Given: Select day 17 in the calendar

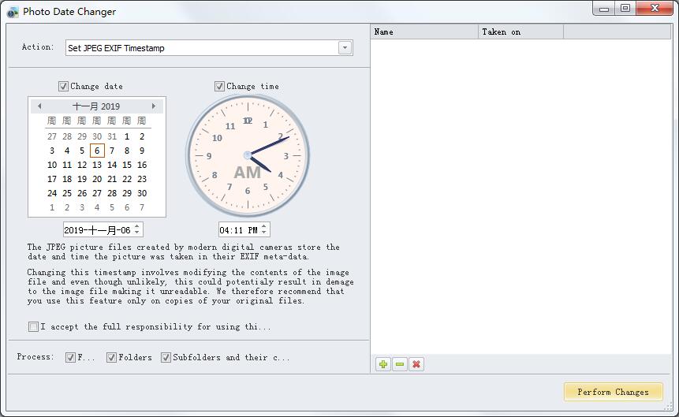Looking at the screenshot, I should tap(52, 179).
